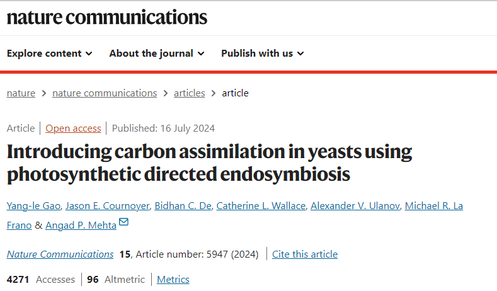Click the Open access link
497x291 pixels.
click(73, 128)
